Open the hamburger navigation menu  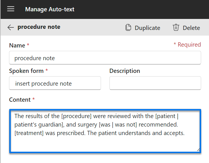click(11, 9)
